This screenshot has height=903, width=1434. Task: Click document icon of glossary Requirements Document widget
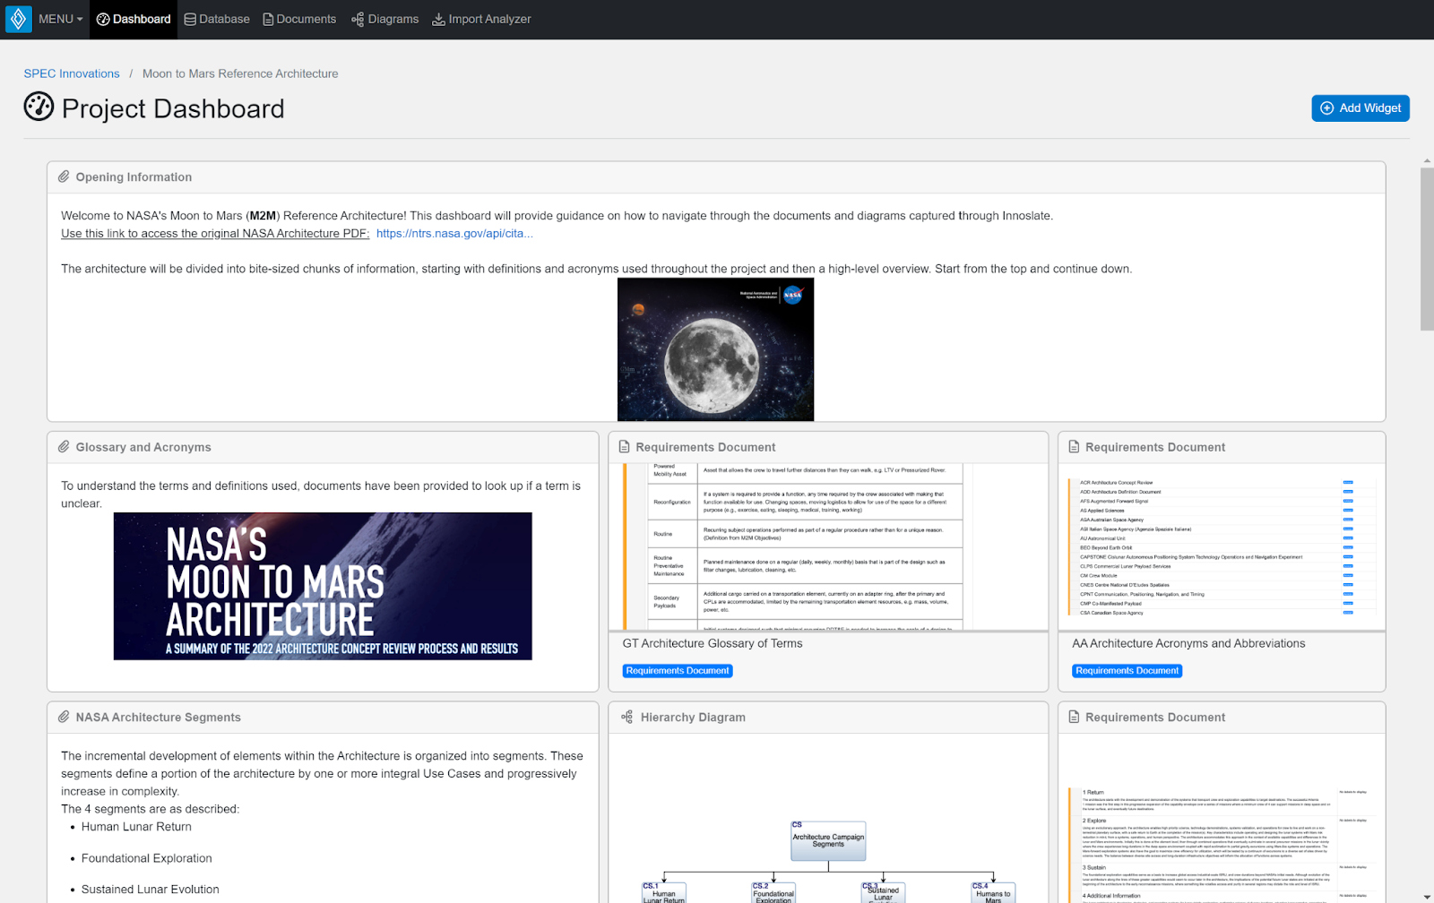click(625, 446)
